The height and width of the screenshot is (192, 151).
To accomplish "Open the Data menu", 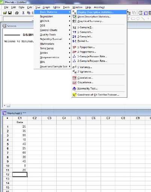I will point(21,7).
